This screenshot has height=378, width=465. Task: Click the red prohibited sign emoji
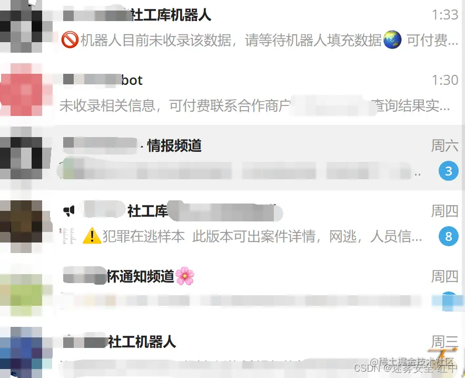pyautogui.click(x=70, y=40)
